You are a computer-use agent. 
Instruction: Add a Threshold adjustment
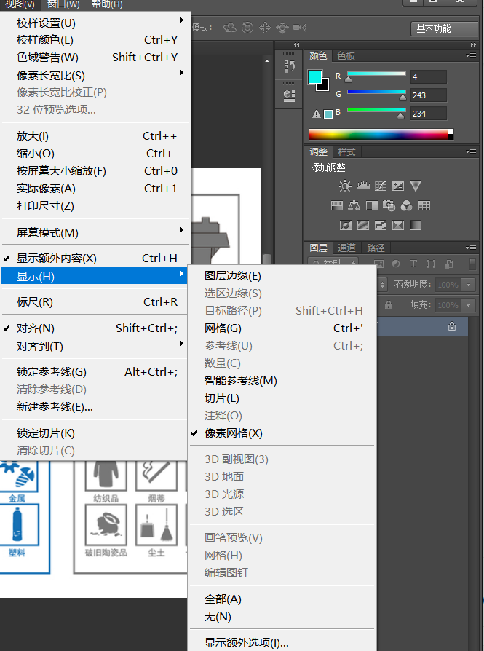click(x=381, y=226)
